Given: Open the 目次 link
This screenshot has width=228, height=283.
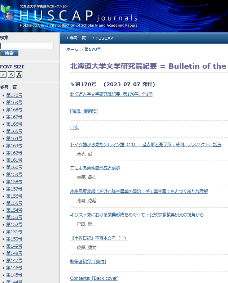Looking at the screenshot, I should [74, 128].
